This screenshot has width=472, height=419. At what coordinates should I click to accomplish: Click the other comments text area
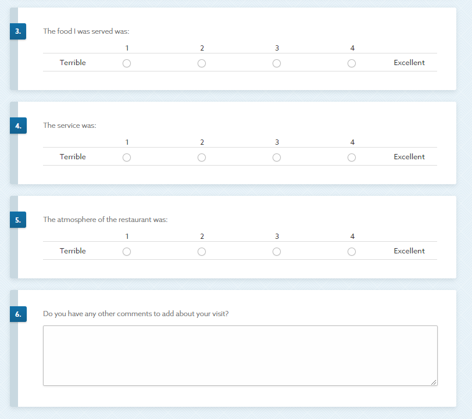[x=240, y=355]
